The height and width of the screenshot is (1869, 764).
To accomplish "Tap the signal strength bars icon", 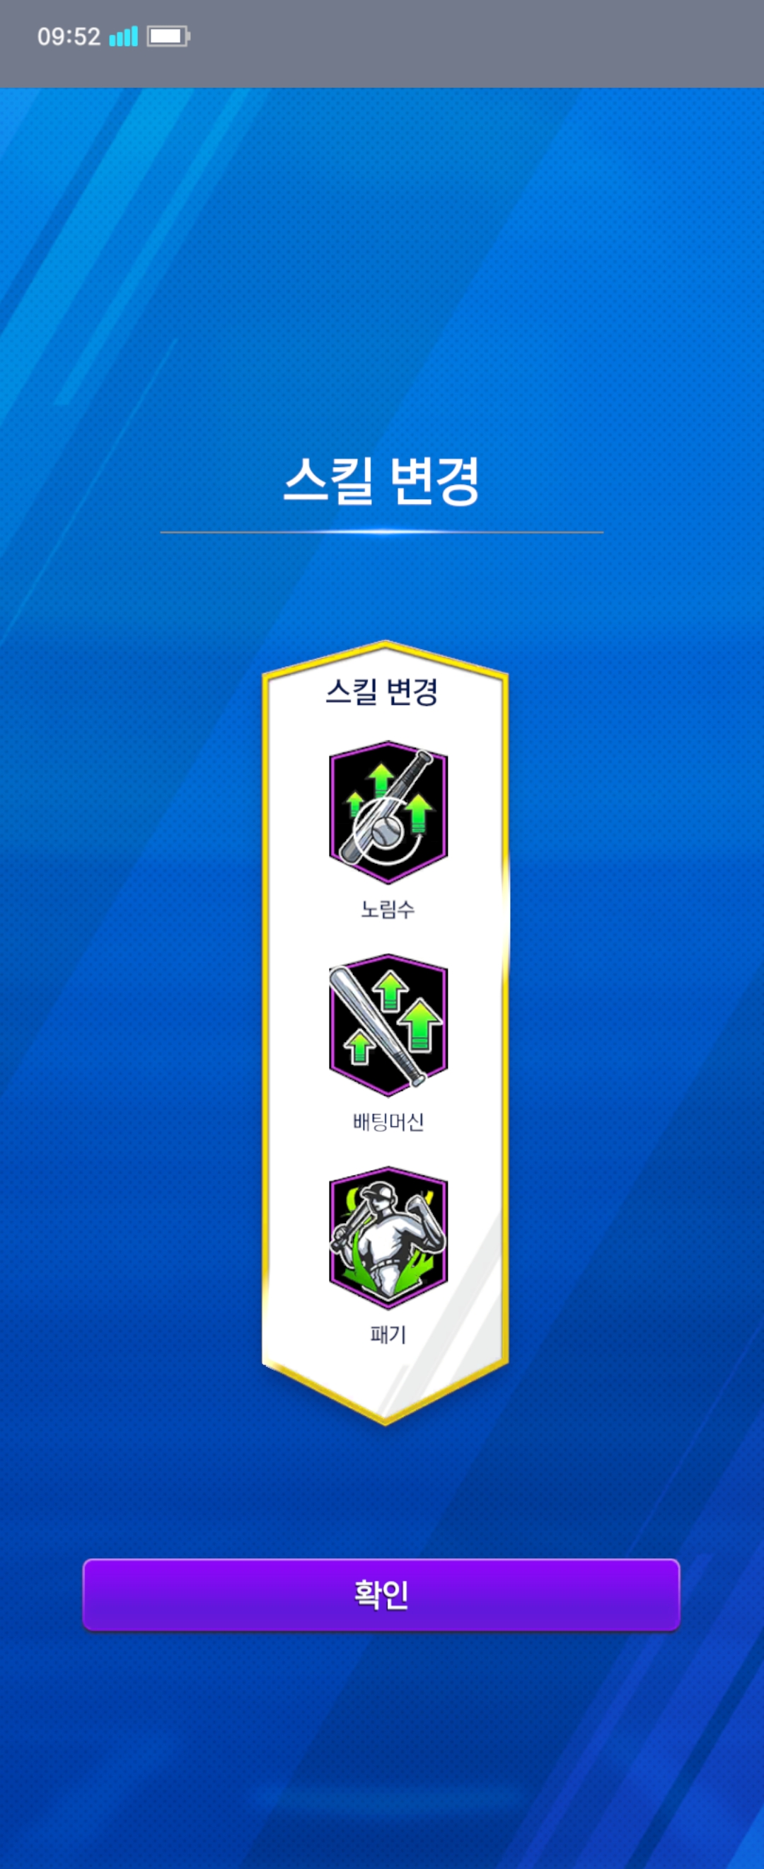I will click(x=123, y=36).
